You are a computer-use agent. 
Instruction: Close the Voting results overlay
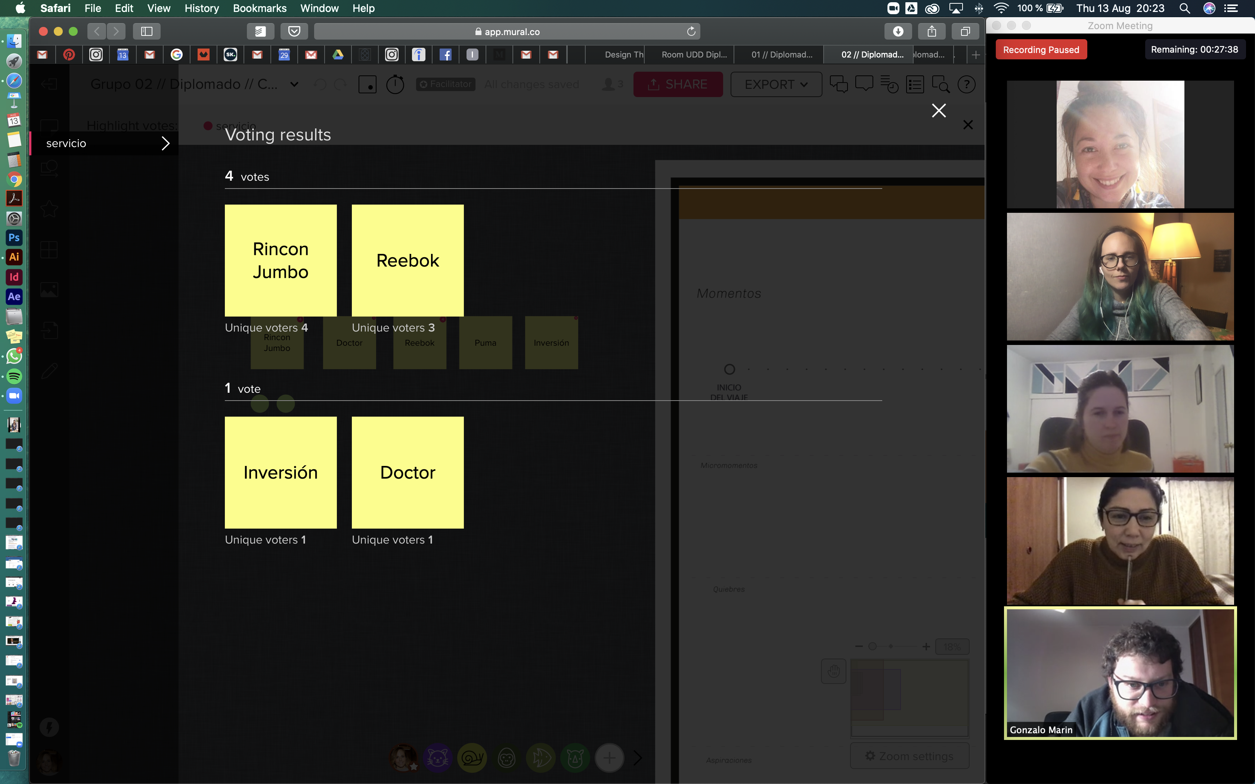point(939,111)
